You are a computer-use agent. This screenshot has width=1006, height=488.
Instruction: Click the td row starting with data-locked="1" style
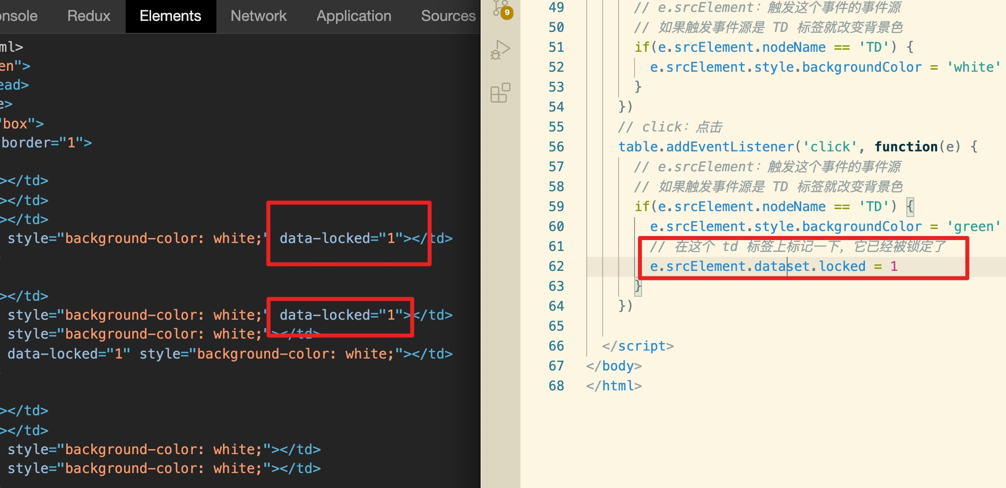pos(230,354)
